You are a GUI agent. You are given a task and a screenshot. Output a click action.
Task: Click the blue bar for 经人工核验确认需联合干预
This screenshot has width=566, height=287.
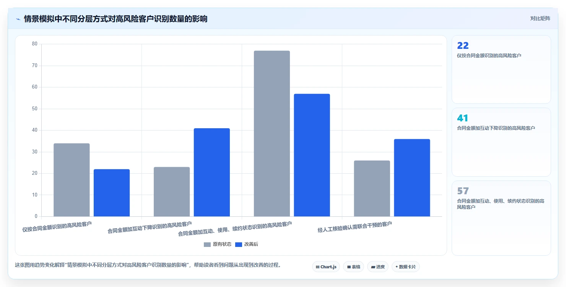(412, 178)
